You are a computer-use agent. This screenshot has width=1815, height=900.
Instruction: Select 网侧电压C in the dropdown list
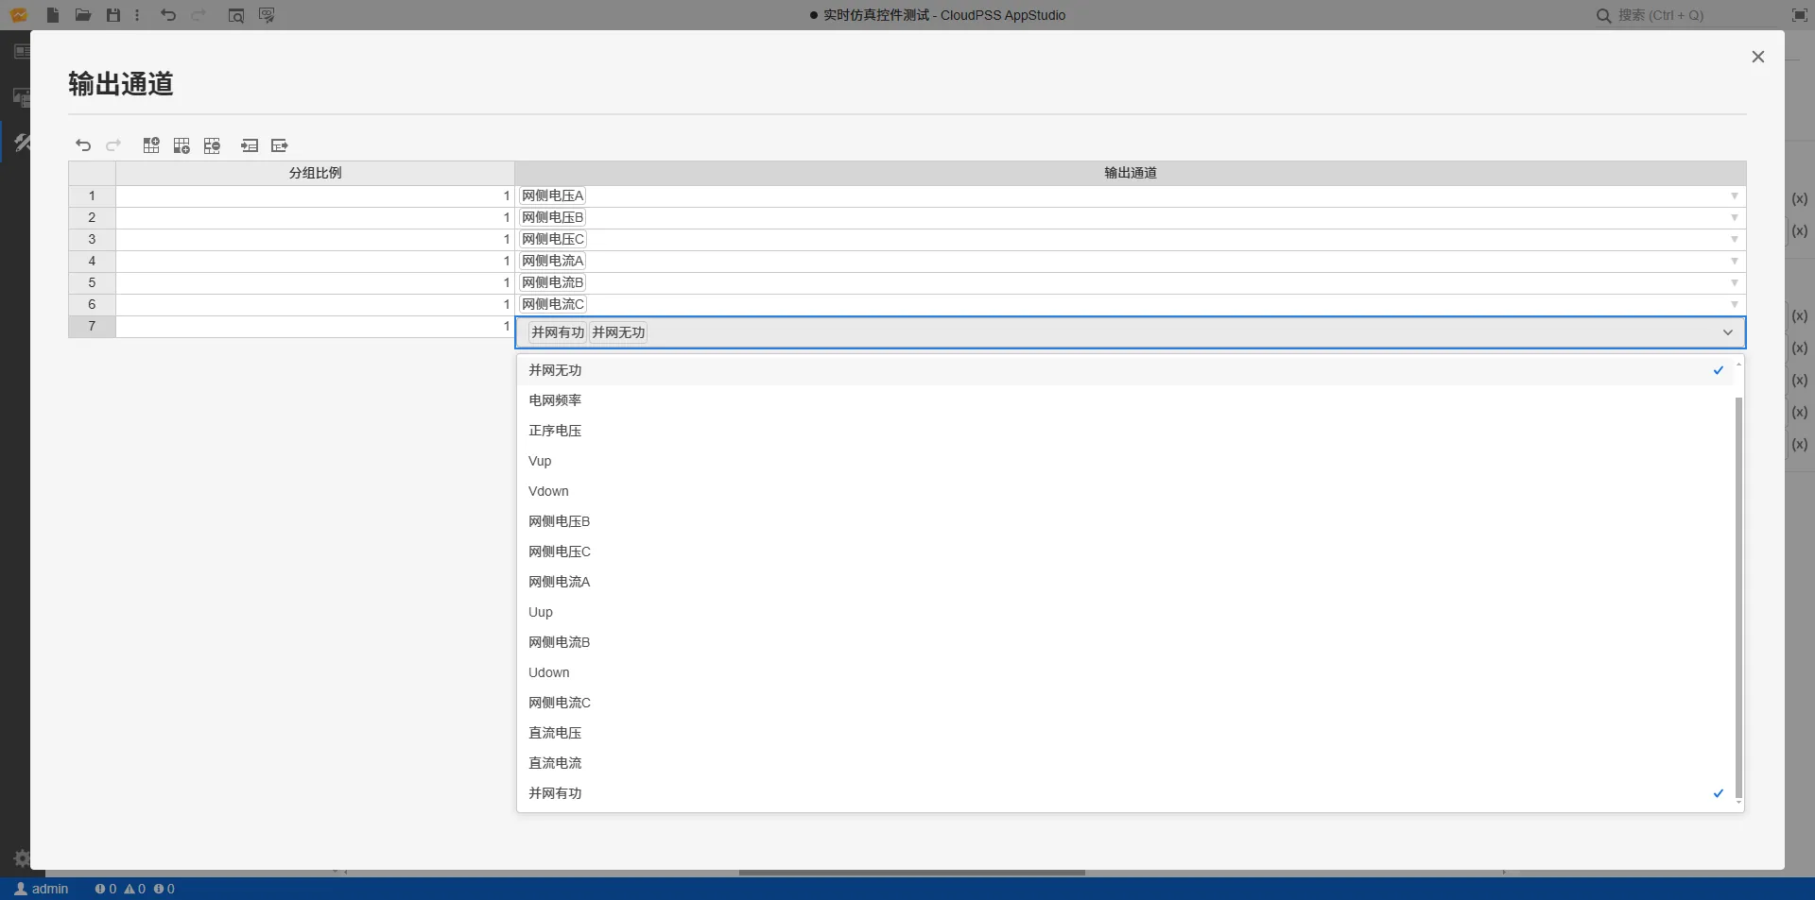pyautogui.click(x=1125, y=552)
